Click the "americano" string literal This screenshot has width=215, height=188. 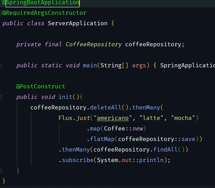113,118
